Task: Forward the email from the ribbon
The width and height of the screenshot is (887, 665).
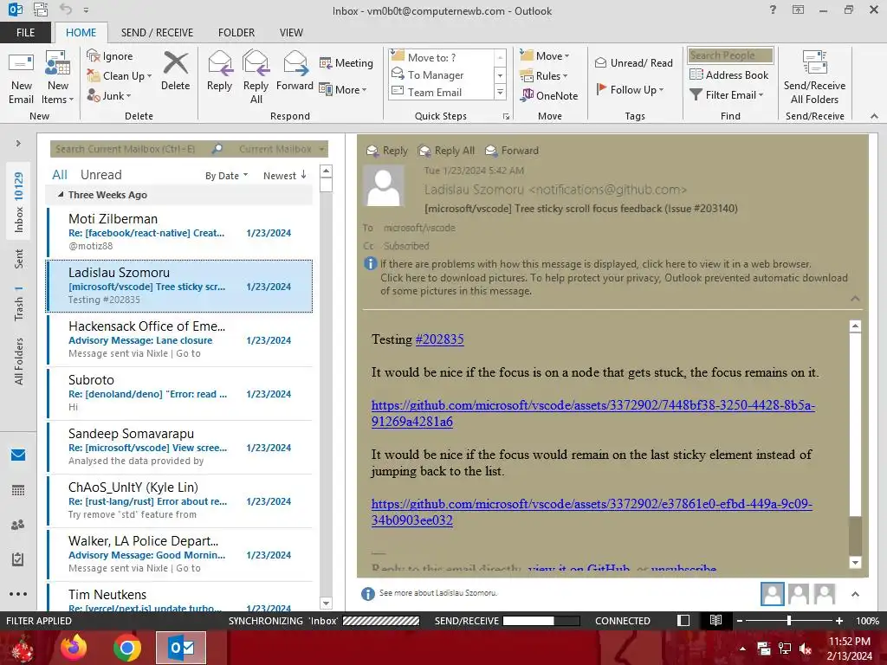Action: (x=295, y=71)
